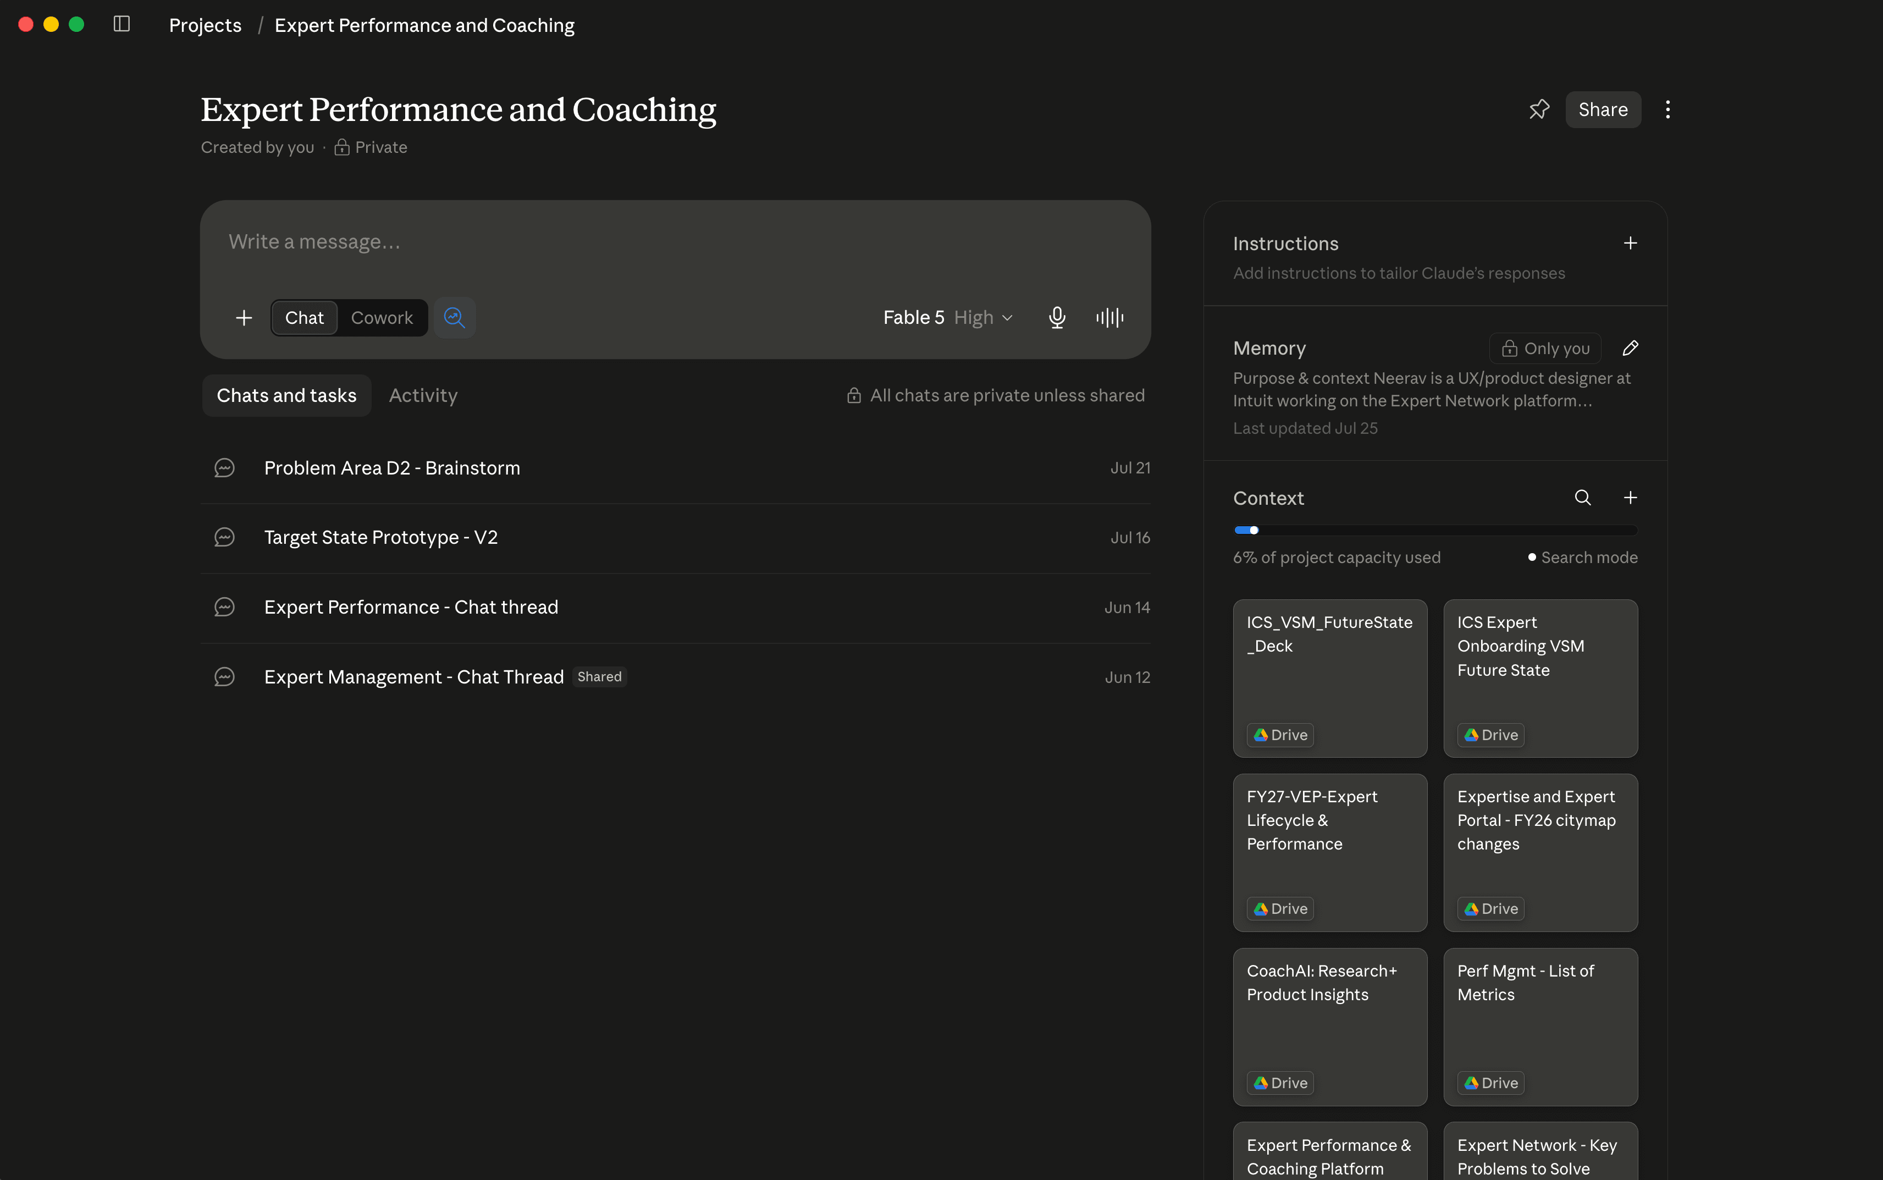
Task: Click Drive badge on CoachAI card
Action: [x=1280, y=1083]
